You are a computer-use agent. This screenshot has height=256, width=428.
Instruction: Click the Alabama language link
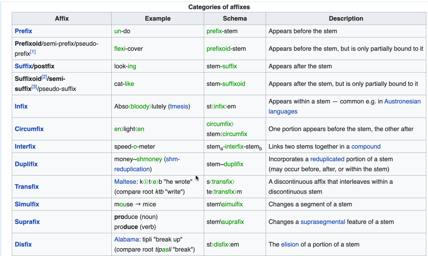tap(126, 240)
